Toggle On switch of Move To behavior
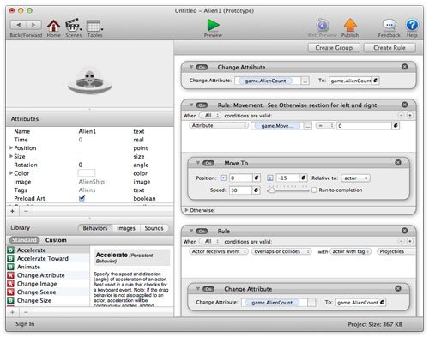Viewport: 429px width, 337px height. 208,164
